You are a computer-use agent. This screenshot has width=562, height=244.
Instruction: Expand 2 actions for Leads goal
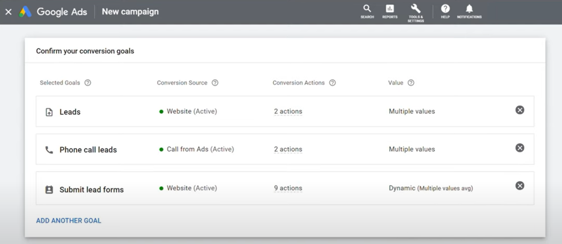288,111
